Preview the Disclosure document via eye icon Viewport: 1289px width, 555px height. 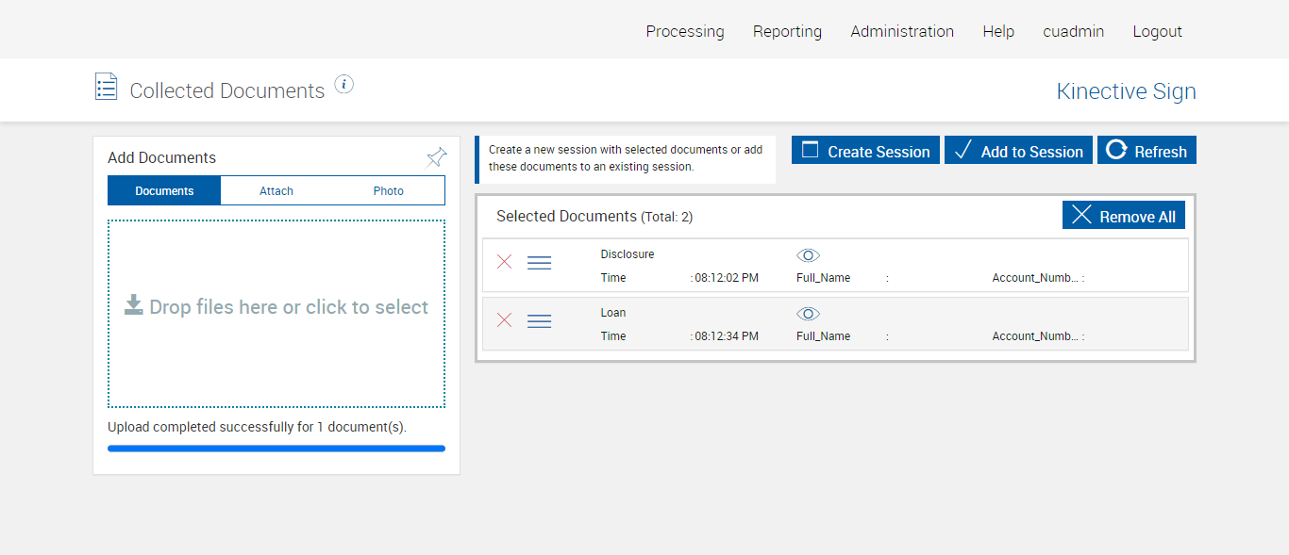tap(808, 255)
